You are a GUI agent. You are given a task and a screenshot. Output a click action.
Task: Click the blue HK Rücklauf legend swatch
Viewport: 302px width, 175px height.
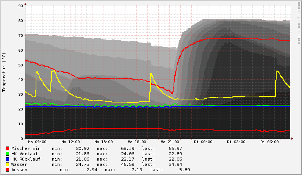(7, 159)
